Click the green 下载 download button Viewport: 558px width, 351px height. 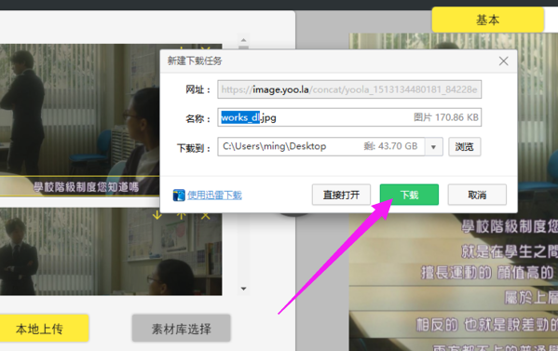(409, 195)
